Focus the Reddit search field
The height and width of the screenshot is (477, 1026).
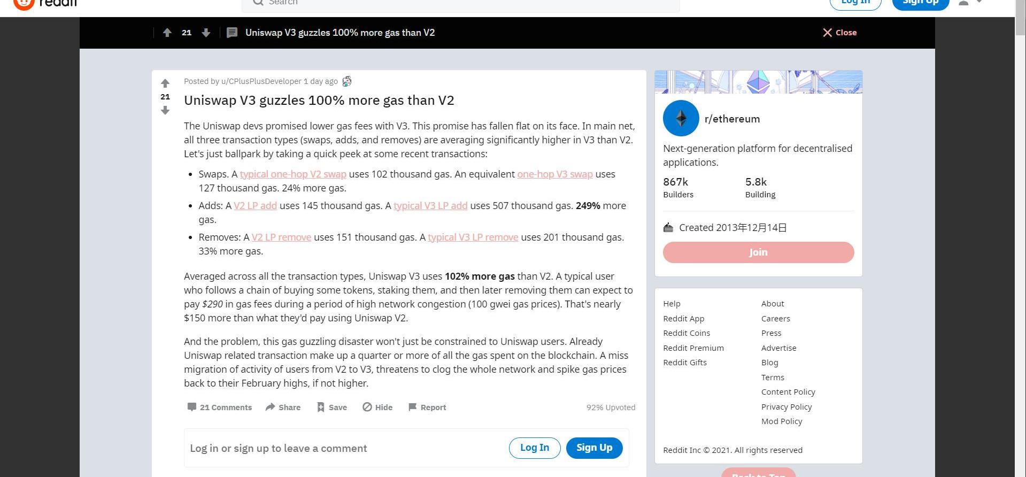point(460,3)
